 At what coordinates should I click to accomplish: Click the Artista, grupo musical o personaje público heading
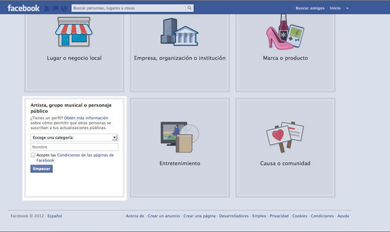(x=71, y=108)
